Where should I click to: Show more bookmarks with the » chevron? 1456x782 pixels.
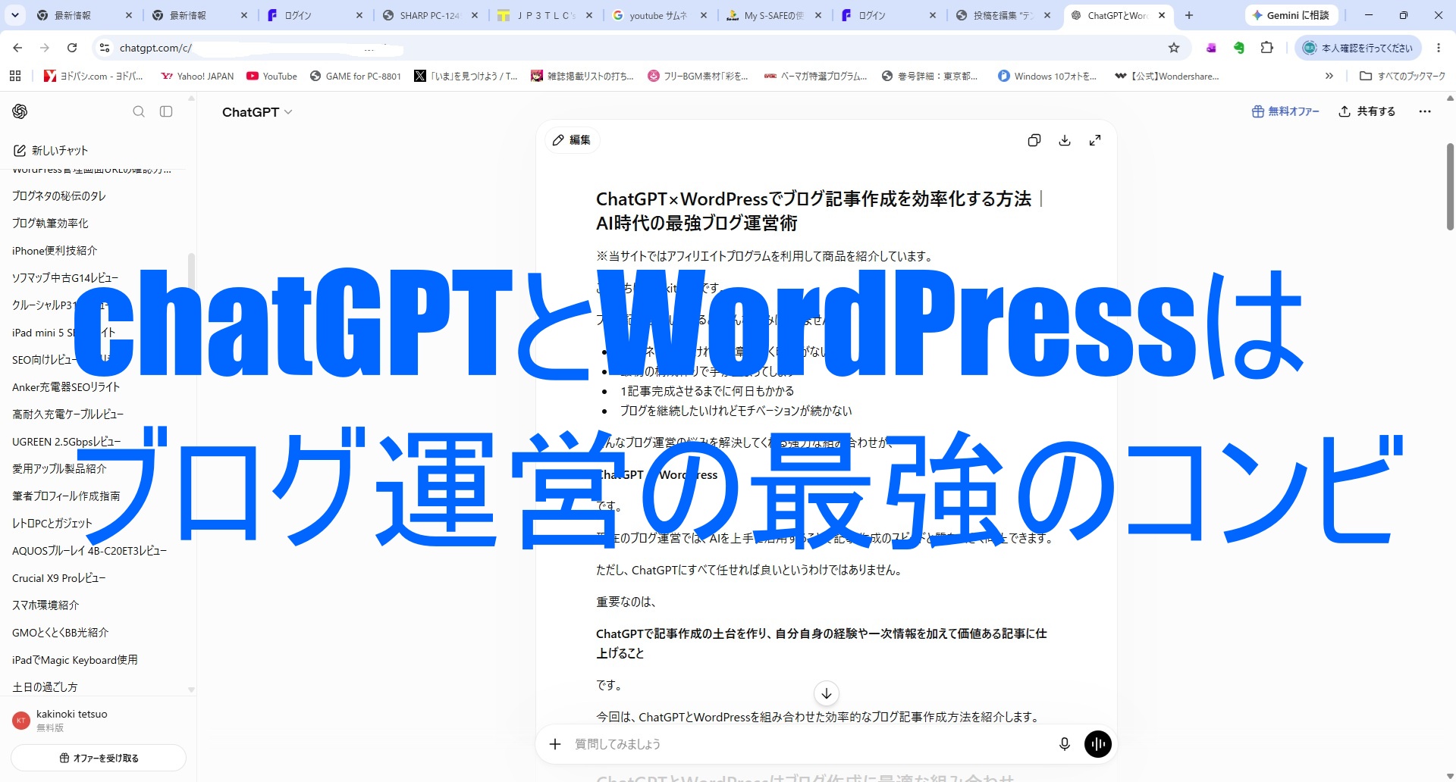1329,76
